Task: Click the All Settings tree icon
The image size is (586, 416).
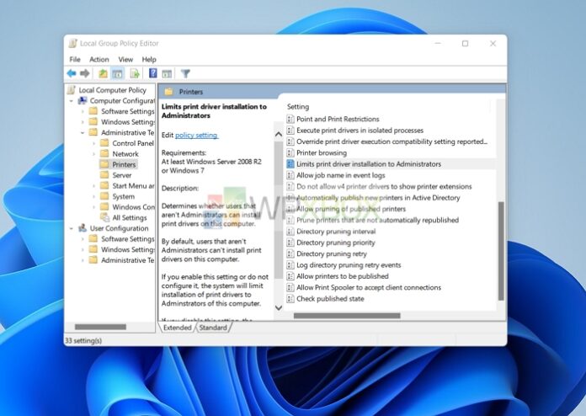Action: [105, 217]
